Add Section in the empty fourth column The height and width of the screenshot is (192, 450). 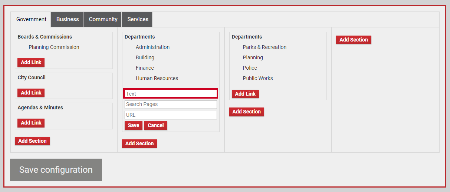(354, 40)
